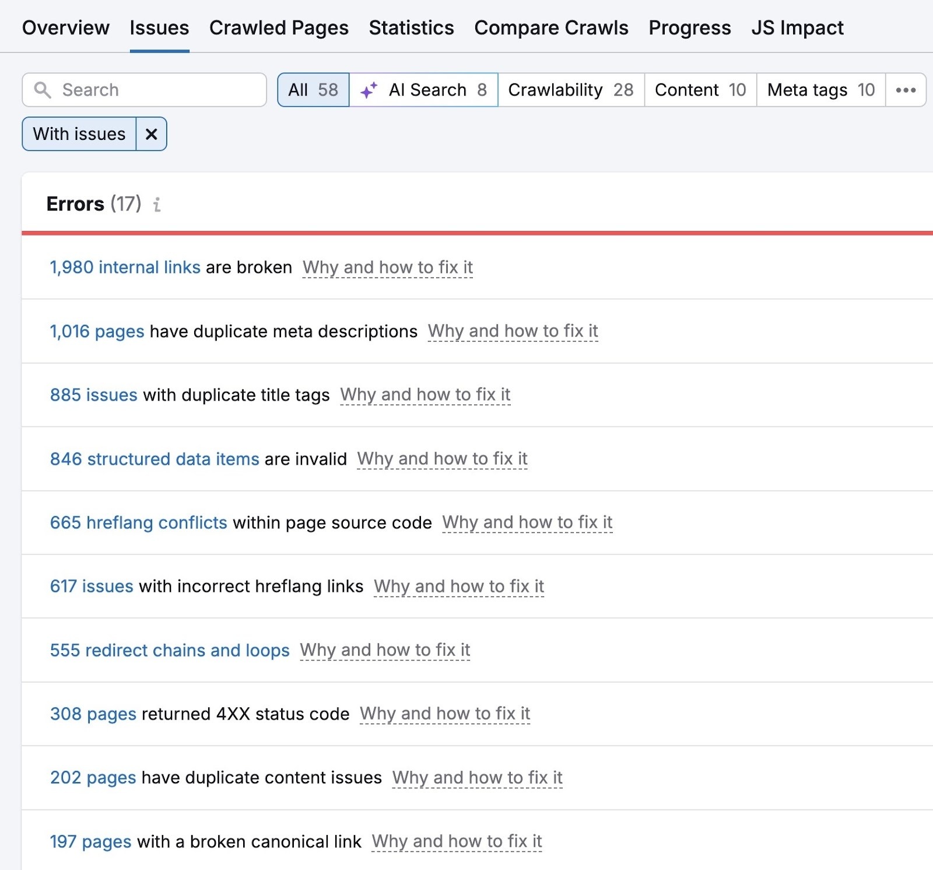Select the 'All 58' issues filter
This screenshot has height=870, width=933.
(313, 90)
